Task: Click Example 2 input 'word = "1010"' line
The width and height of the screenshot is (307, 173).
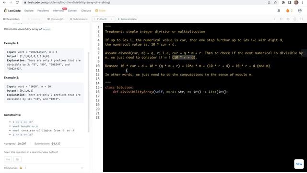Action: point(29,86)
